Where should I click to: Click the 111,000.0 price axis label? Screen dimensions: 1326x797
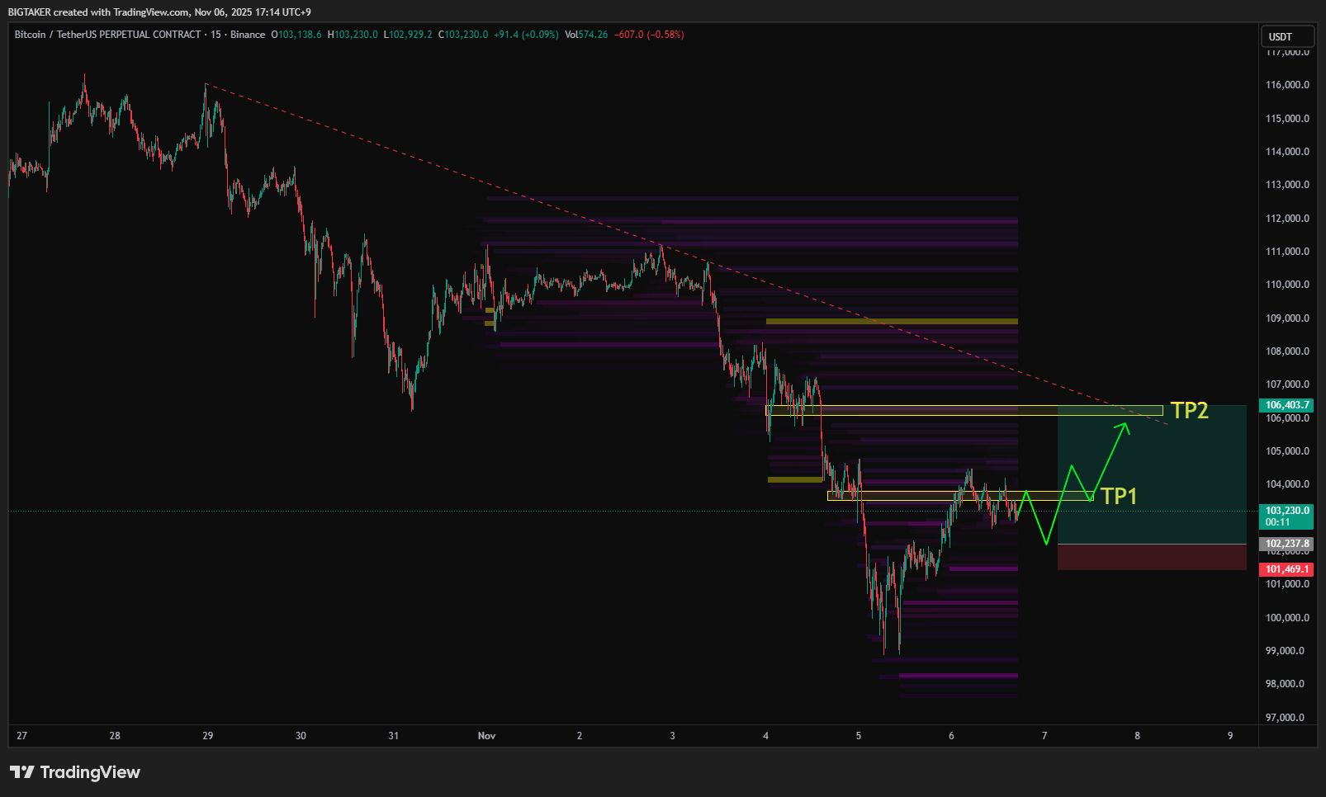click(x=1287, y=252)
